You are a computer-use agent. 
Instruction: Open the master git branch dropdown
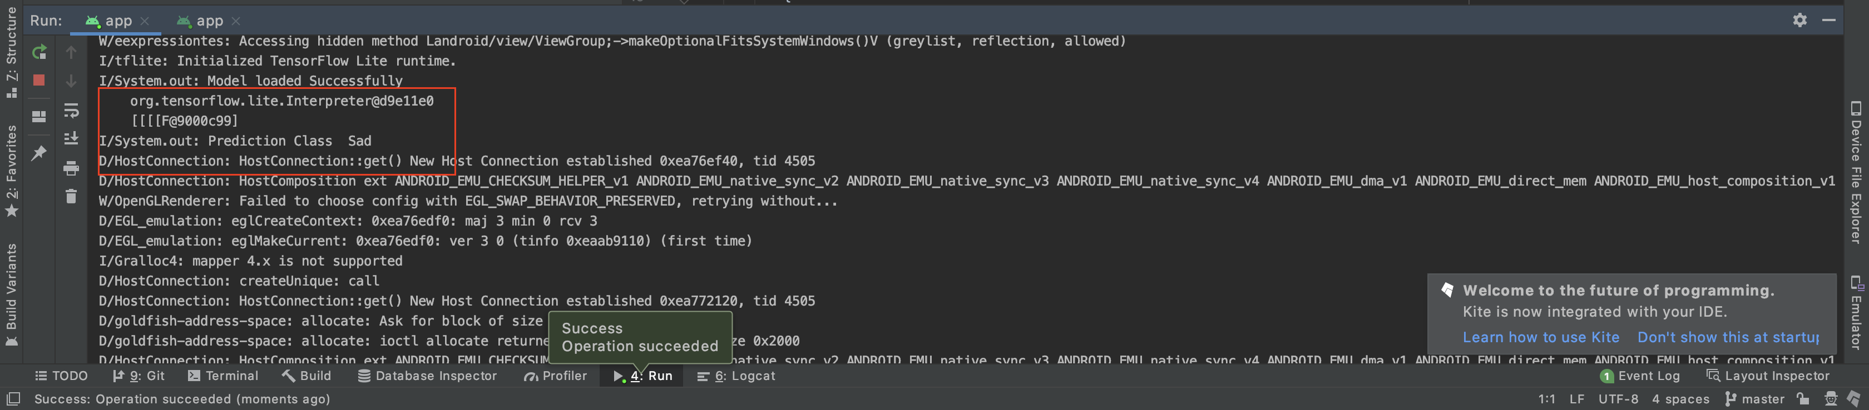(1754, 399)
